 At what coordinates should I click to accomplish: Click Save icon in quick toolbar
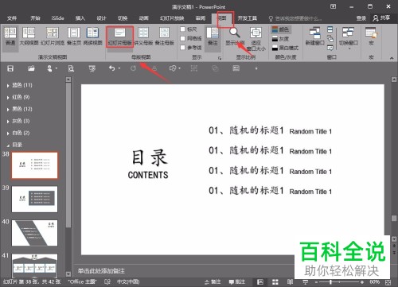click(10, 68)
